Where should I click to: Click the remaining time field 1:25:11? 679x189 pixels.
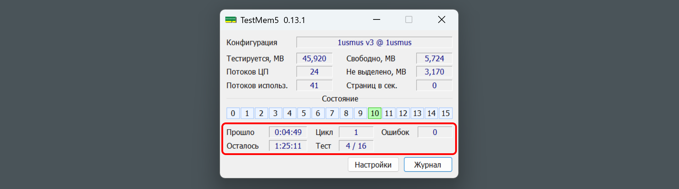pos(288,146)
